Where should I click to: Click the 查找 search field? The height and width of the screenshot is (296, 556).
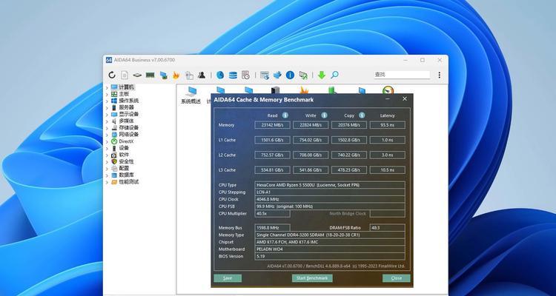click(401, 75)
